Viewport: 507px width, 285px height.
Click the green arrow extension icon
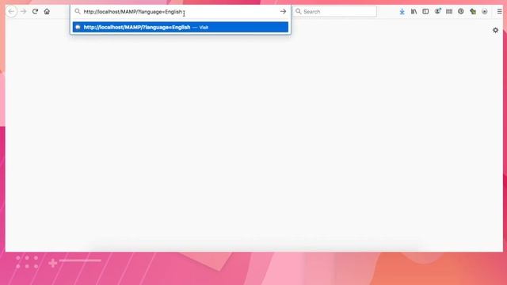[x=473, y=12]
